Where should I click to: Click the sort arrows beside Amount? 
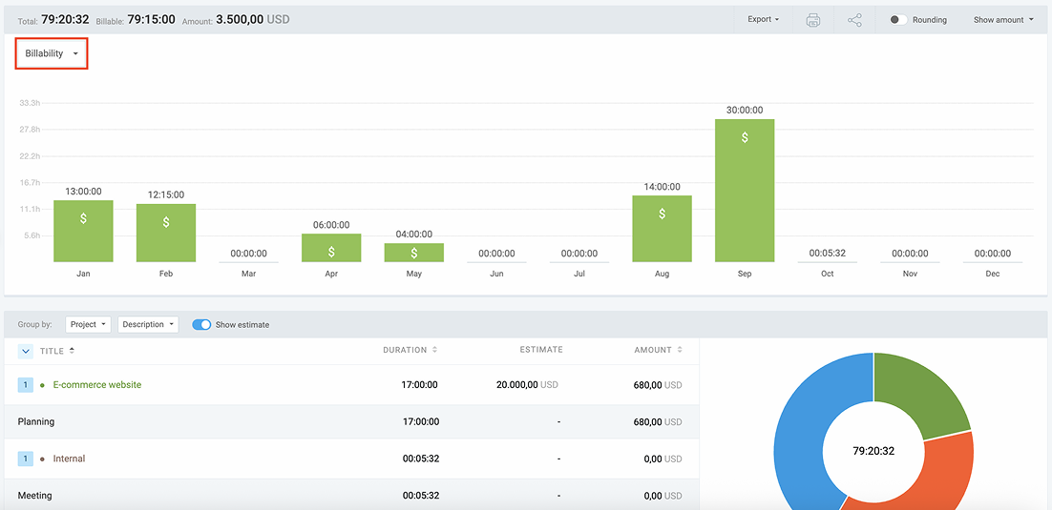coord(679,350)
